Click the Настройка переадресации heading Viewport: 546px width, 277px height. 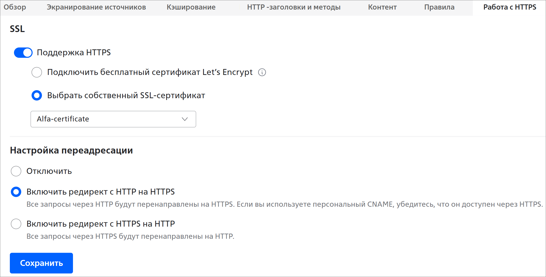click(x=71, y=150)
